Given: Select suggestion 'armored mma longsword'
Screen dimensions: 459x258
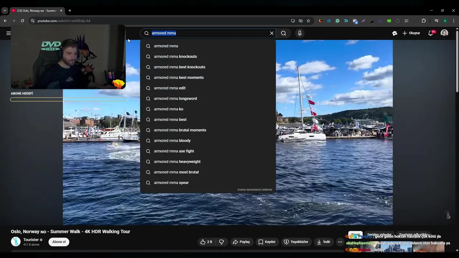Looking at the screenshot, I should (208, 99).
